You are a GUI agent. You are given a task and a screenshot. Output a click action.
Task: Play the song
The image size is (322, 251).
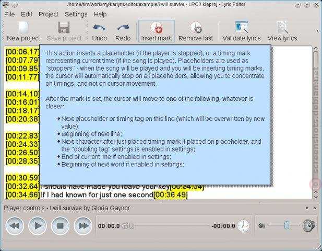point(38,226)
